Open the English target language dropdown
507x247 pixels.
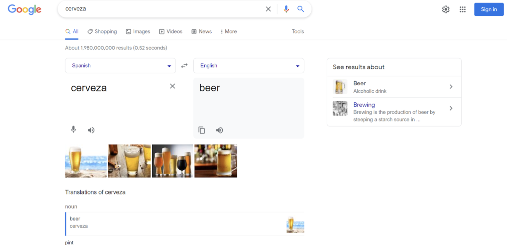(248, 66)
